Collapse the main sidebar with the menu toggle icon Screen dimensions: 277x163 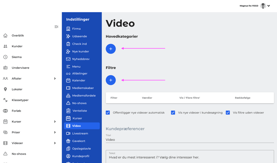pos(56,27)
